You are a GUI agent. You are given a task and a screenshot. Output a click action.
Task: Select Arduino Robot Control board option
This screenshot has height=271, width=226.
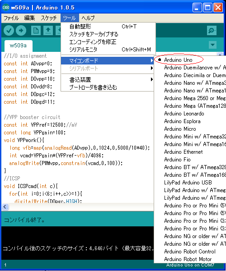190,251
